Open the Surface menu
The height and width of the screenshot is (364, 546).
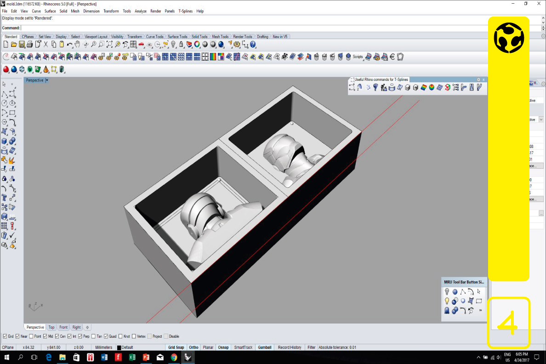click(50, 11)
